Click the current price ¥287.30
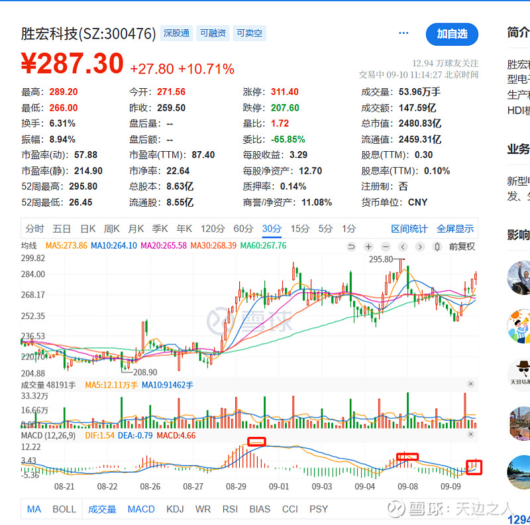Screen dimensions: 530x525 tap(72, 63)
